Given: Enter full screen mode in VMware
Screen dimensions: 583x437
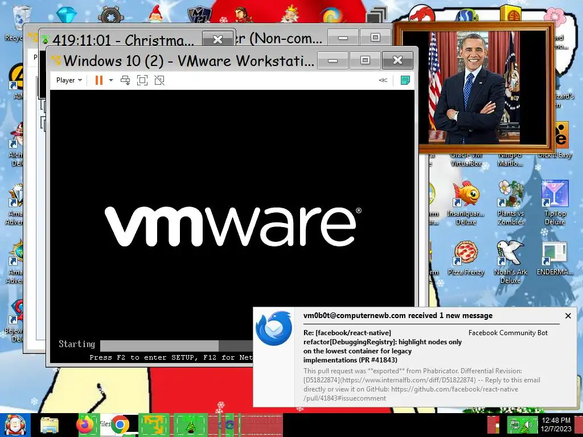Looking at the screenshot, I should pyautogui.click(x=142, y=80).
